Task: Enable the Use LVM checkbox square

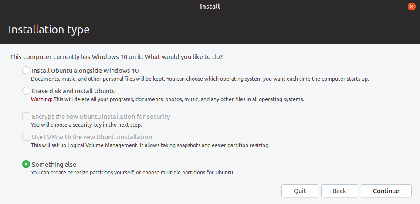Action: 26,137
